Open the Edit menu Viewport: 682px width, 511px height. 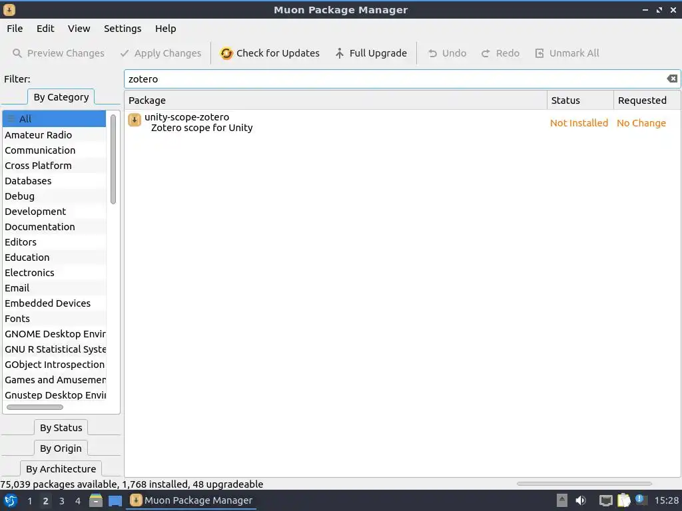pyautogui.click(x=45, y=29)
